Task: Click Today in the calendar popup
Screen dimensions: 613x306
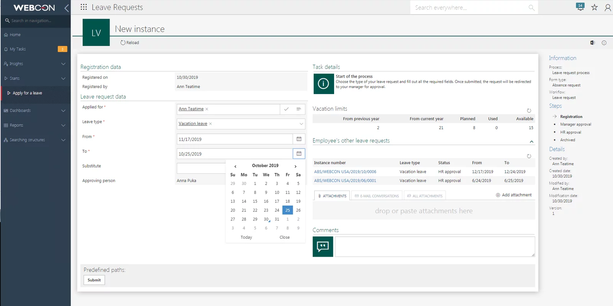Action: click(x=246, y=238)
